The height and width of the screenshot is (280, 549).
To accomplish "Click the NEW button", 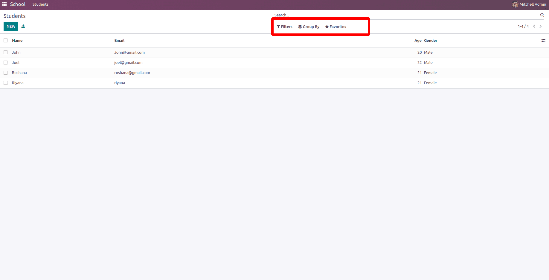I will click(11, 27).
